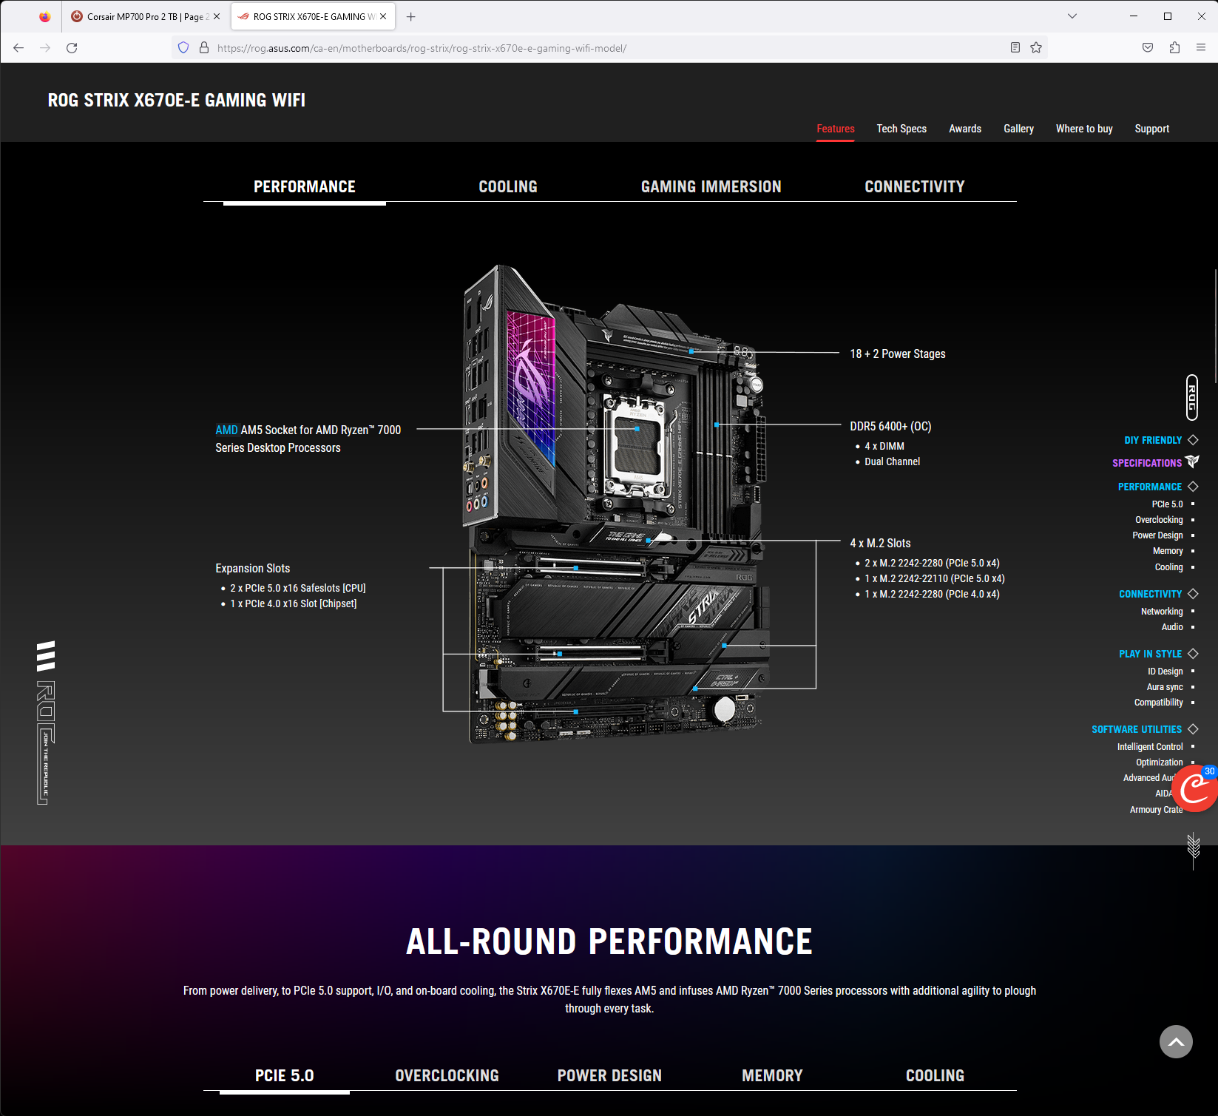The image size is (1218, 1116).
Task: Go to Armoury Crate side link
Action: click(1156, 810)
